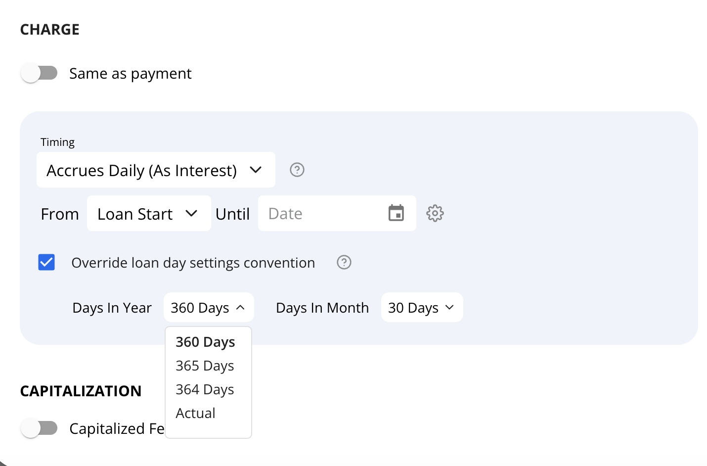
Task: Toggle the Same as payment switch
Action: click(x=39, y=73)
